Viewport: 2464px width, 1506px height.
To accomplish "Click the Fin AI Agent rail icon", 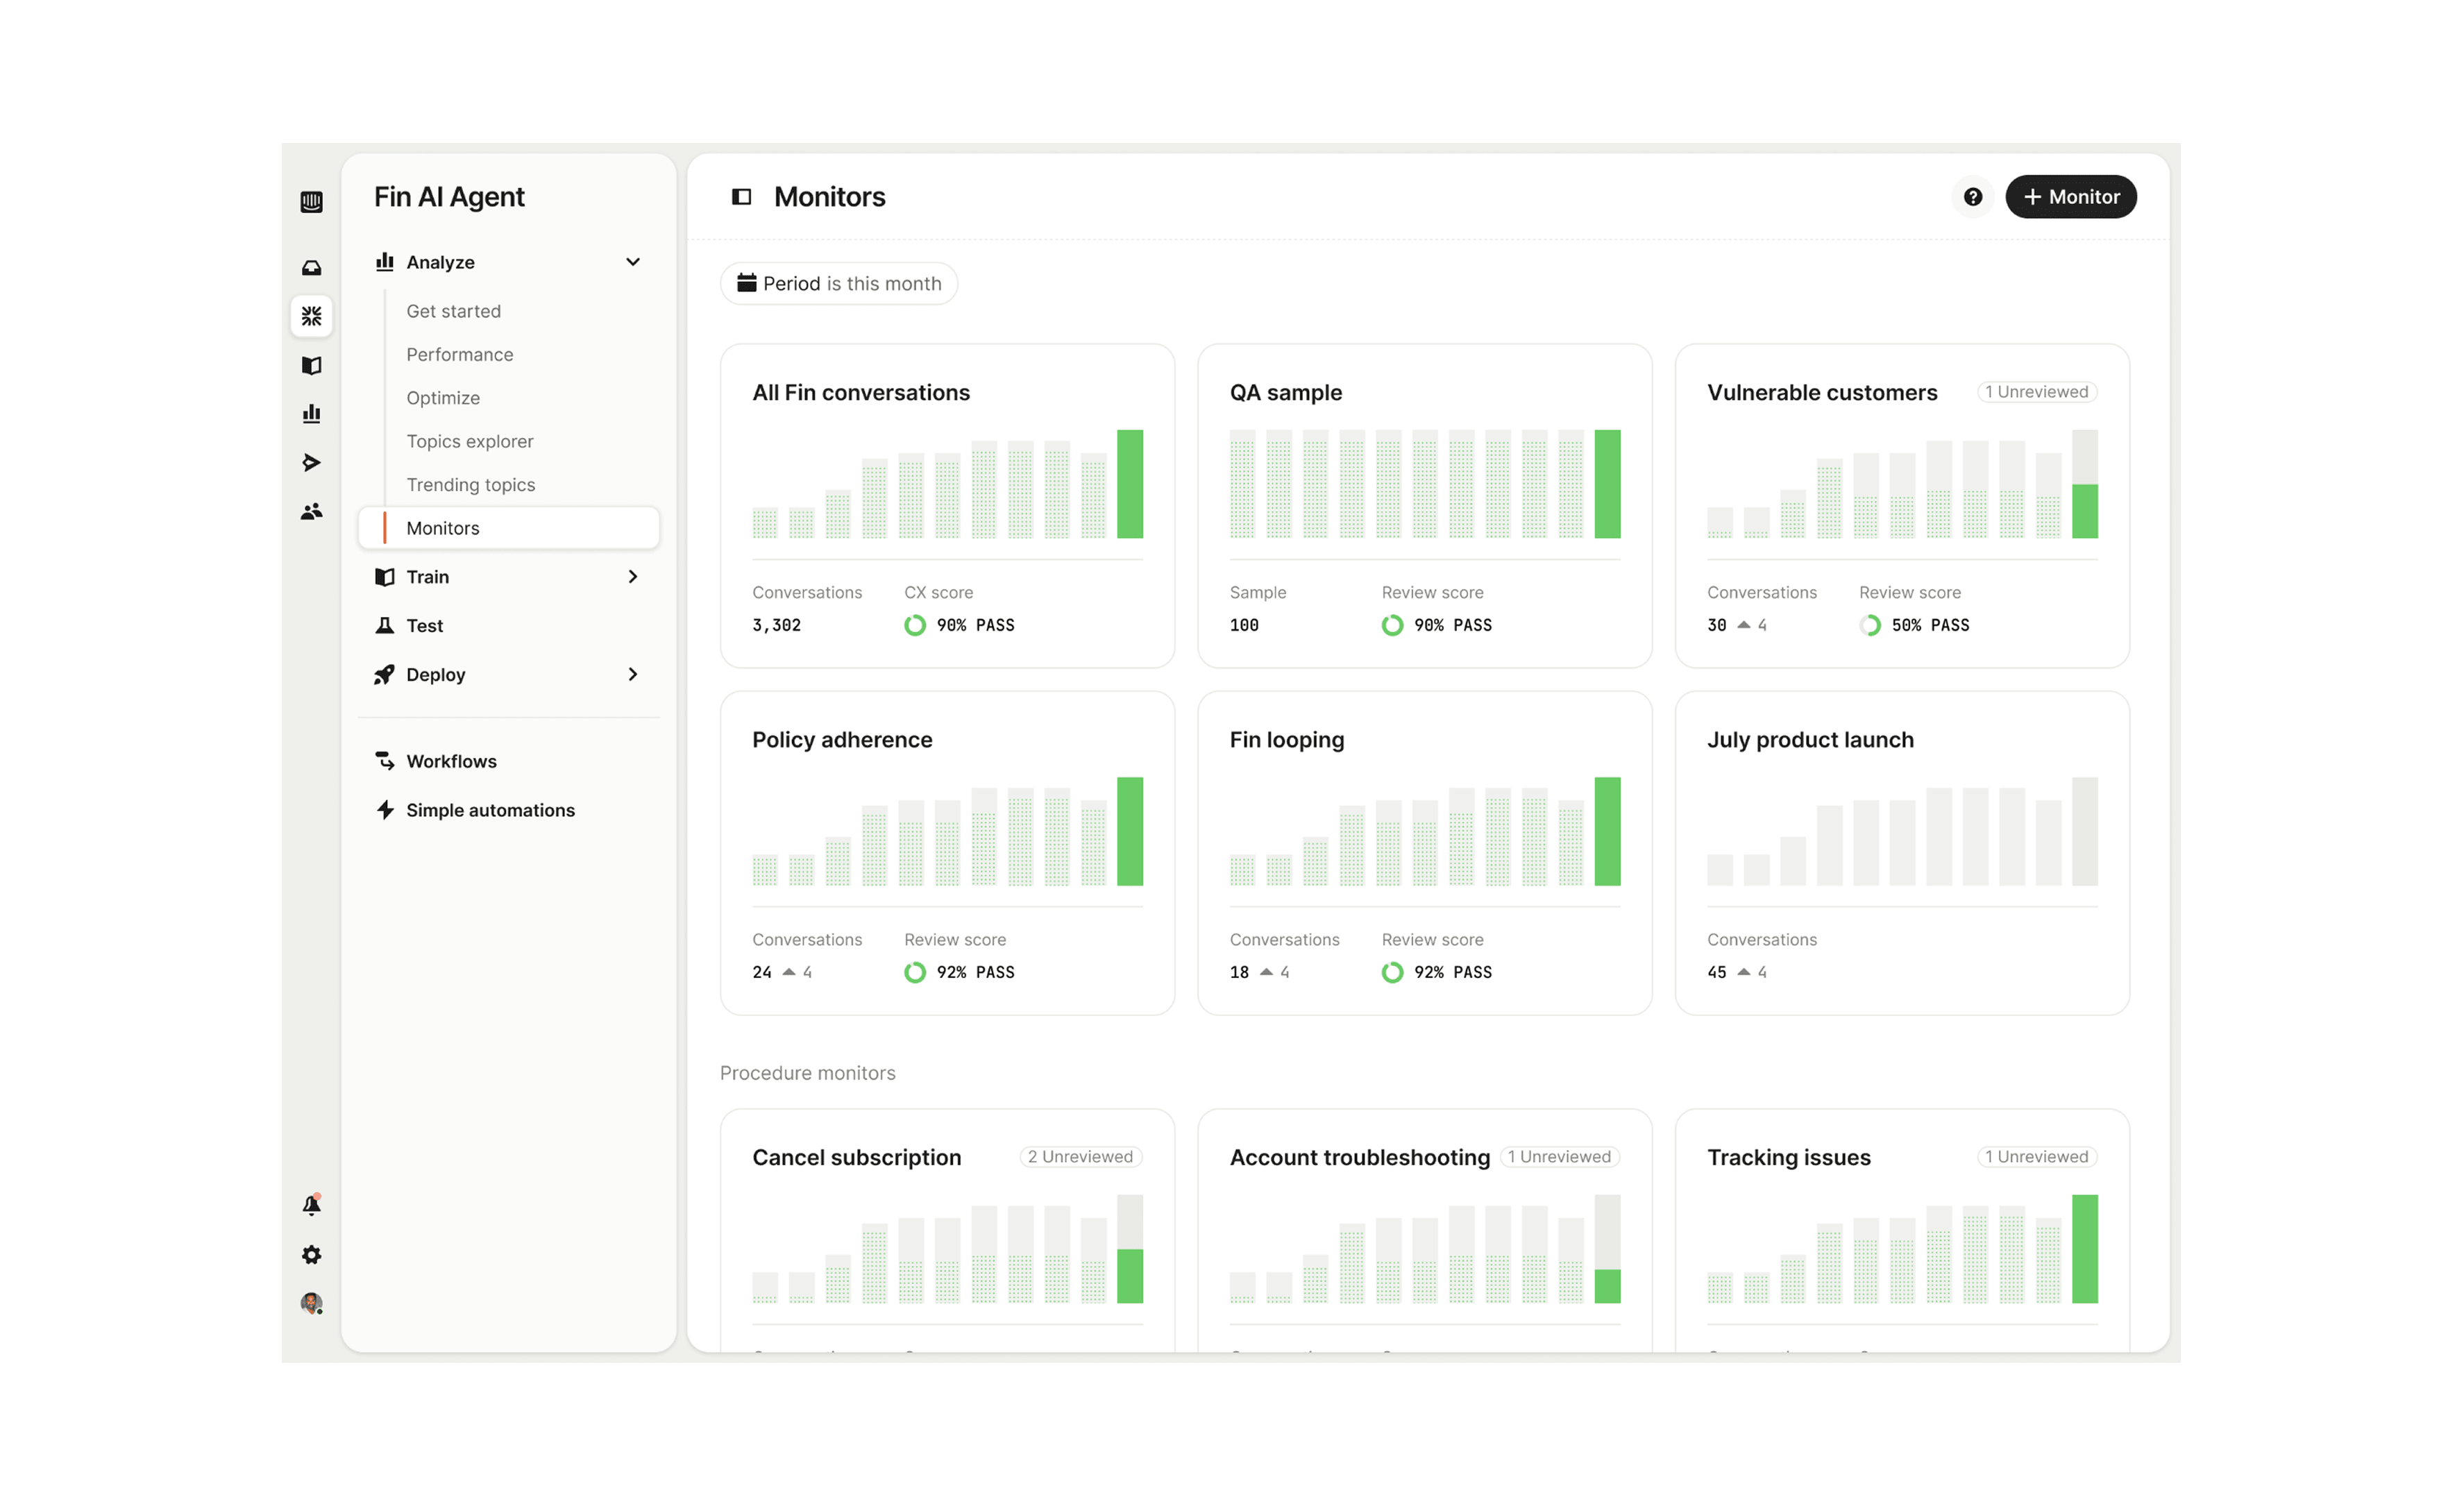I will [x=311, y=316].
